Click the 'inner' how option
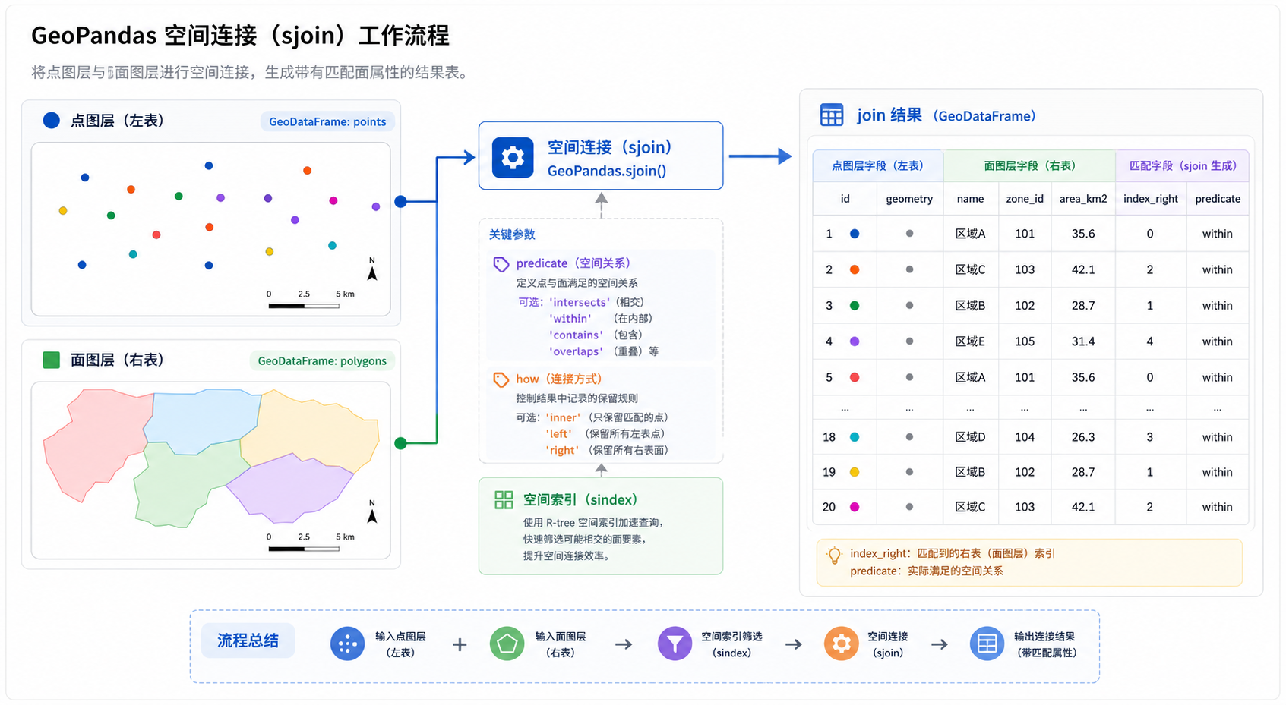Screen dimensions: 1286x705 (564, 417)
